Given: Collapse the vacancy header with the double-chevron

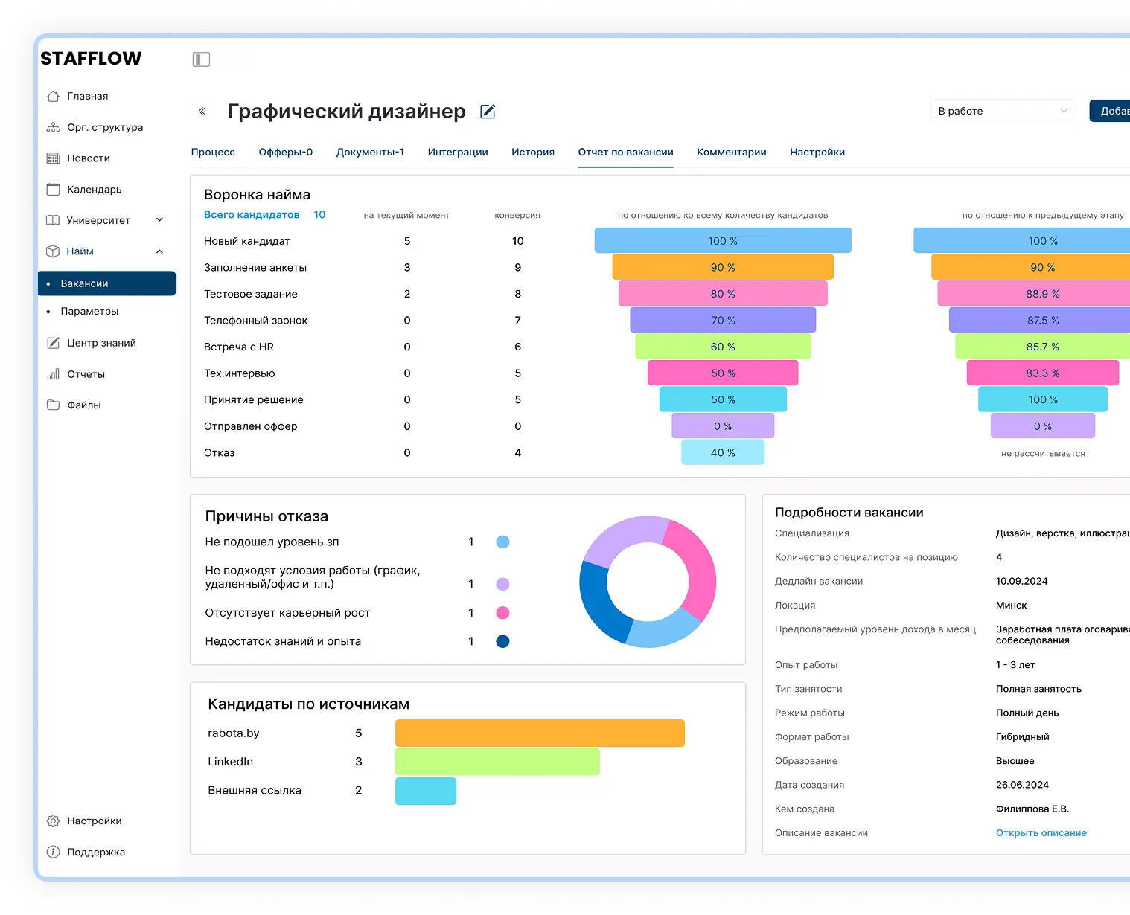Looking at the screenshot, I should pos(202,111).
